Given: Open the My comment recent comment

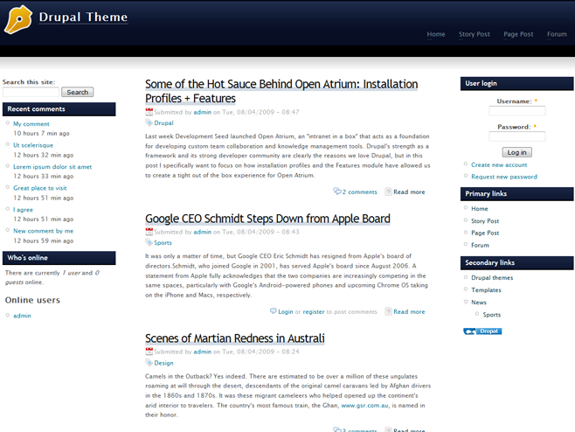Looking at the screenshot, I should pos(31,123).
